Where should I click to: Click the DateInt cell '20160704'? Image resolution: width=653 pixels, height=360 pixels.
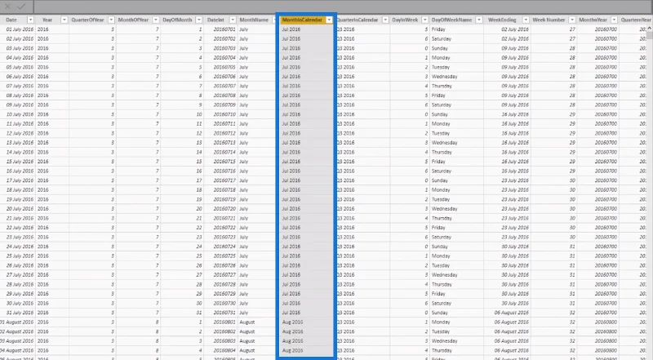[224, 57]
